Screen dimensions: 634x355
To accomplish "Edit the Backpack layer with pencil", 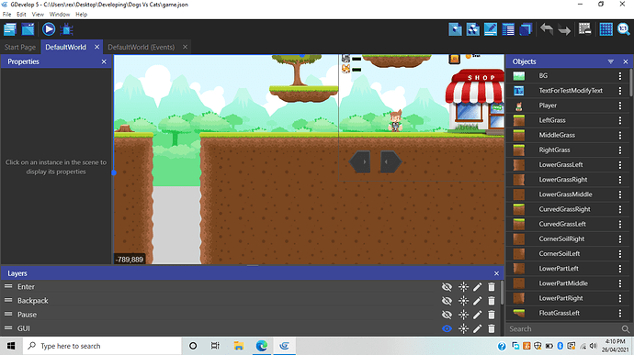I will click(478, 301).
